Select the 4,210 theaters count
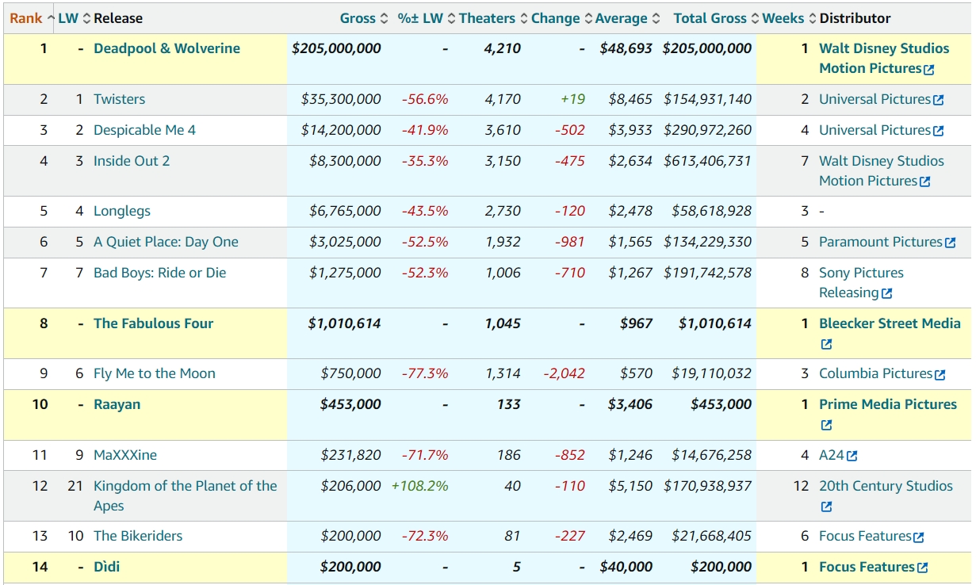Viewport: 976px width, 585px height. click(503, 48)
